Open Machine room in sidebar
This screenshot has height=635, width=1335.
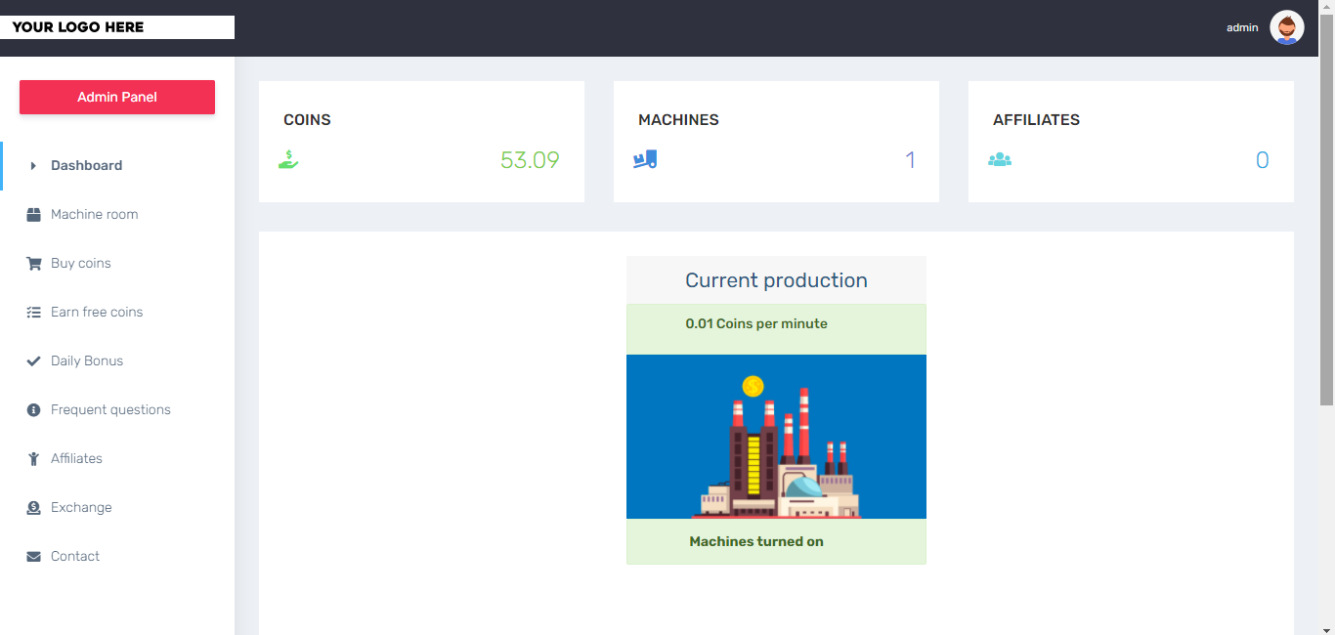(x=117, y=215)
